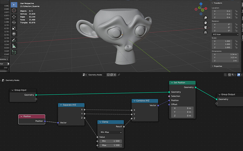Collapse the Group Input node
This screenshot has width=243, height=151.
[13, 90]
